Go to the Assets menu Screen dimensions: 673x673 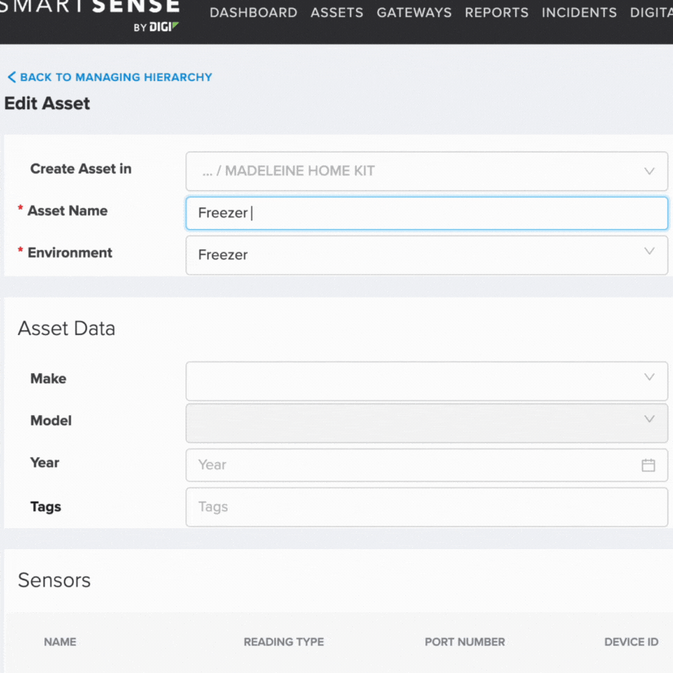(337, 12)
